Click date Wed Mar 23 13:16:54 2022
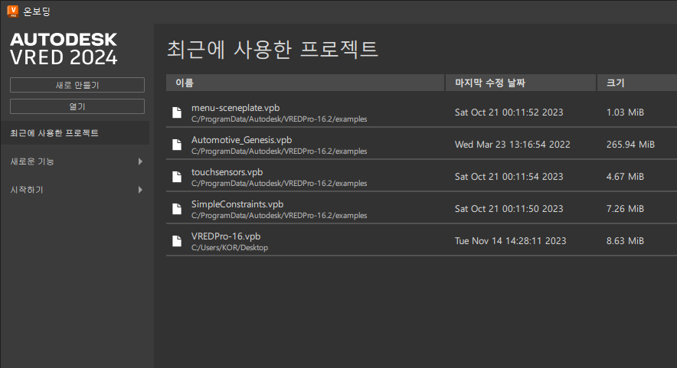This screenshot has height=368, width=677. click(x=512, y=145)
